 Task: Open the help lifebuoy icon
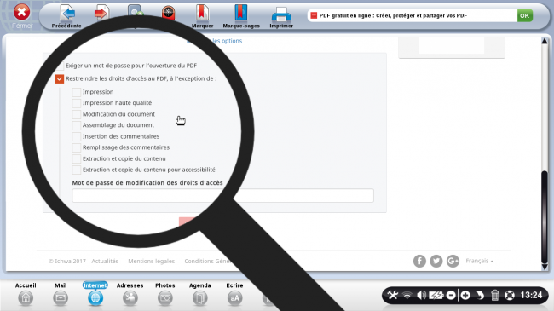point(510,295)
